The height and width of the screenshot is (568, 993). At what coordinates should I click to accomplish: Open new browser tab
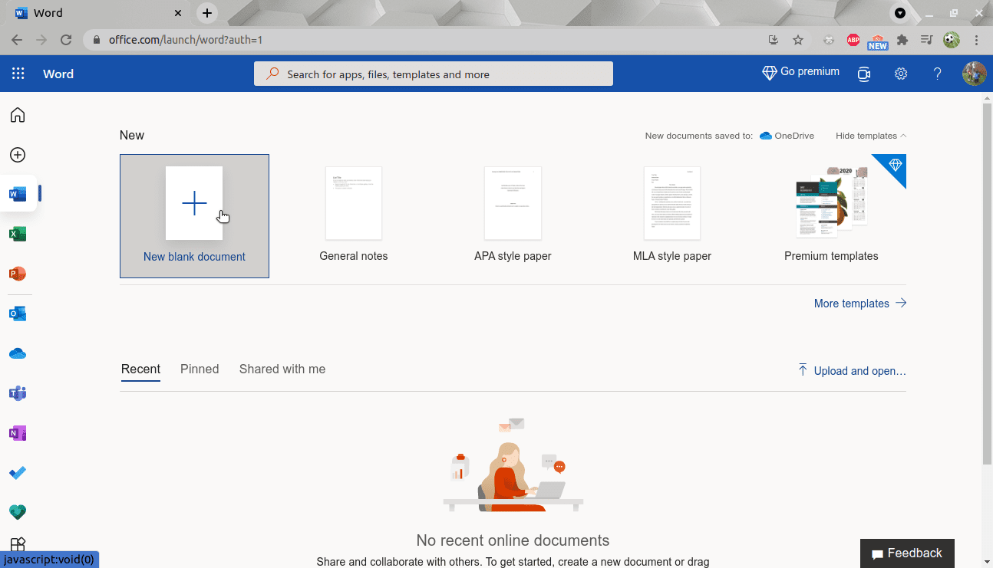[x=207, y=13]
